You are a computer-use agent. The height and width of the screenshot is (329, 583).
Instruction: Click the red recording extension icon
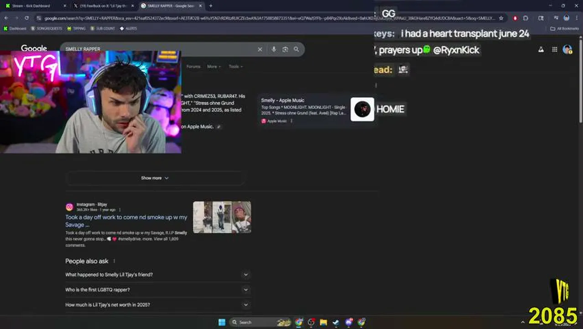point(515,18)
